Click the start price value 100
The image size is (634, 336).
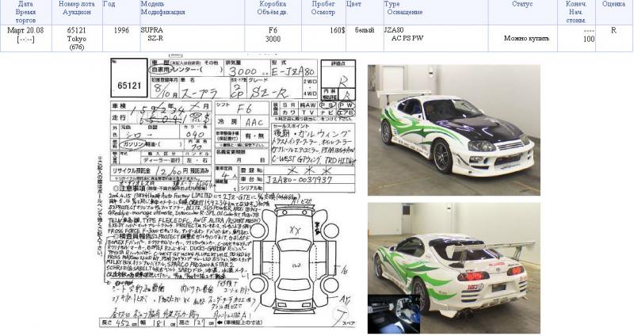coord(589,39)
